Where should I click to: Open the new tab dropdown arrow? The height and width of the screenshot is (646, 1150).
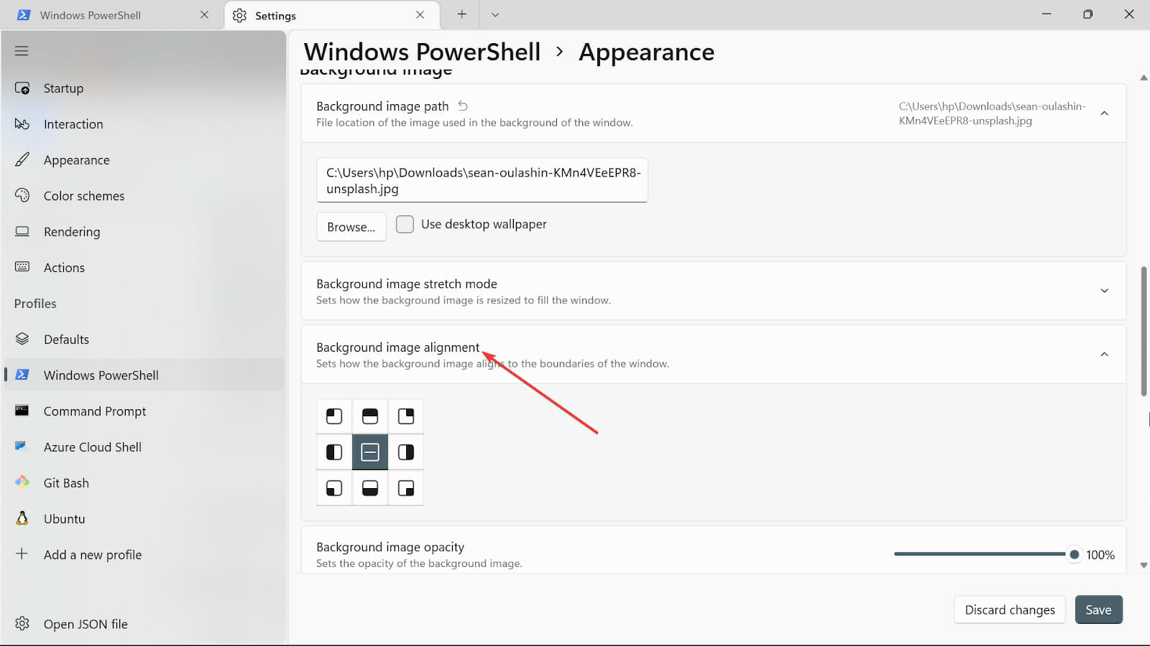pyautogui.click(x=495, y=15)
